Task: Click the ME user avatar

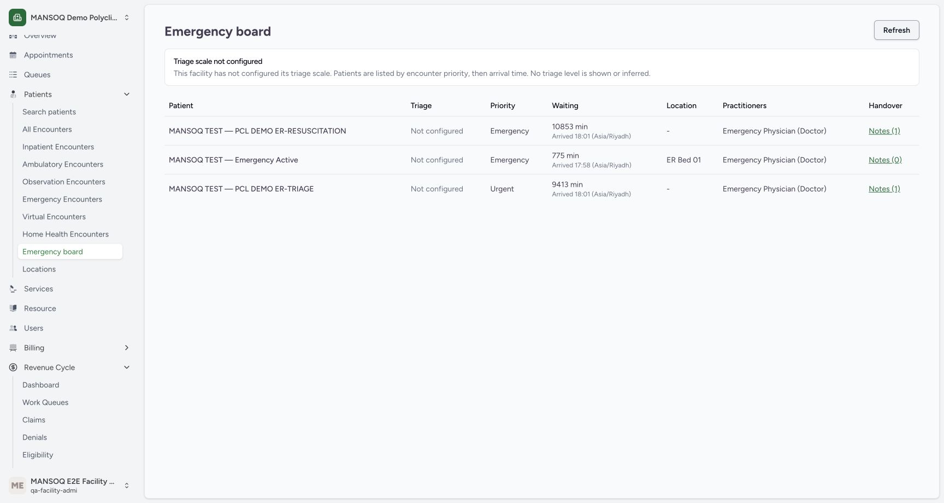Action: 17,486
